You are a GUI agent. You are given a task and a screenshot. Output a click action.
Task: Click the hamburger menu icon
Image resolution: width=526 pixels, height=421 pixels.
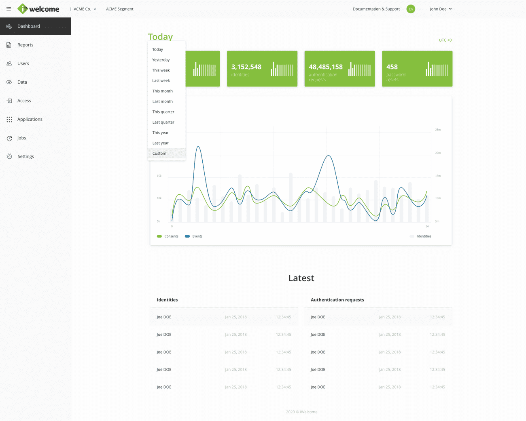click(8, 9)
